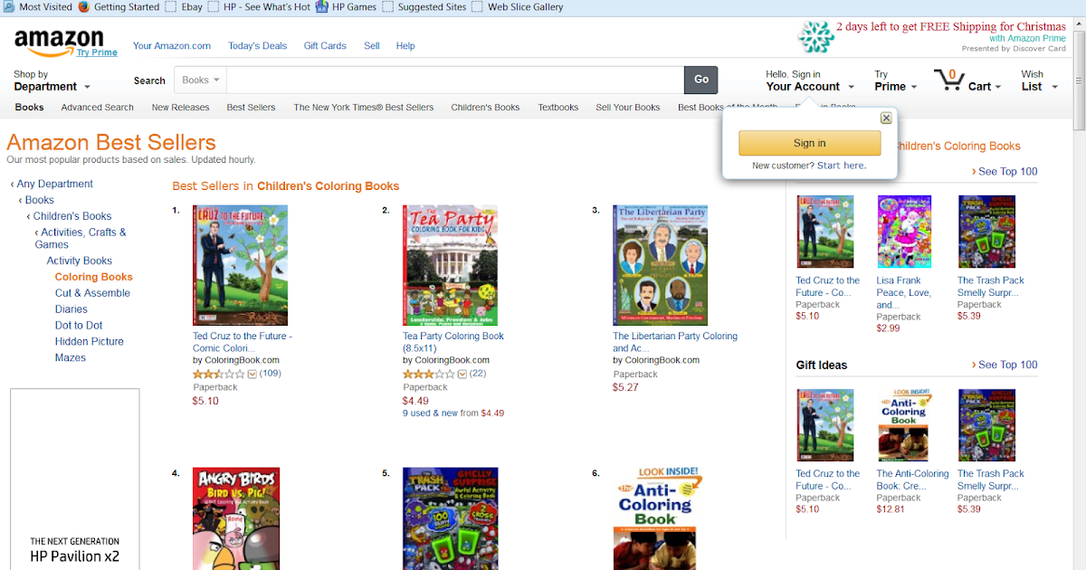Open the New Releases books tab

click(180, 107)
